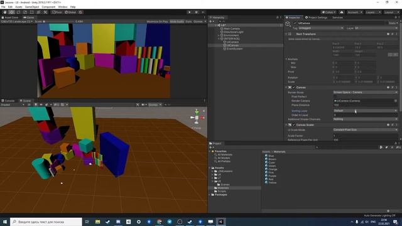The height and width of the screenshot is (226, 402).
Task: Open the Game view resolution dropdown
Action: (x=17, y=21)
